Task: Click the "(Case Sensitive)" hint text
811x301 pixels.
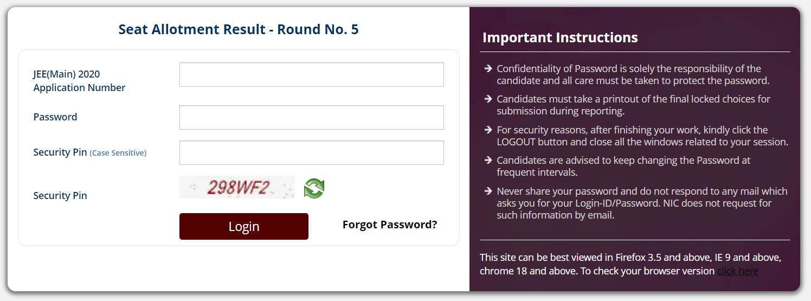Action: pyautogui.click(x=118, y=153)
